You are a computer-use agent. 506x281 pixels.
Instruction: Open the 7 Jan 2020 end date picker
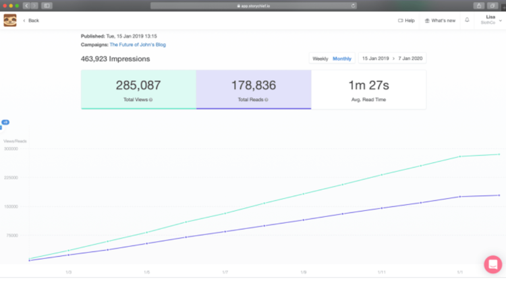point(410,59)
